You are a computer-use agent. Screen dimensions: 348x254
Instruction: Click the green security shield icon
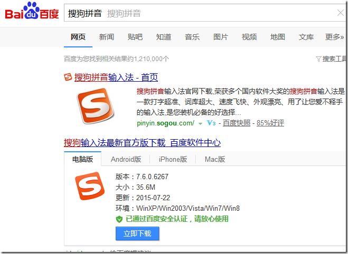pyautogui.click(x=119, y=219)
